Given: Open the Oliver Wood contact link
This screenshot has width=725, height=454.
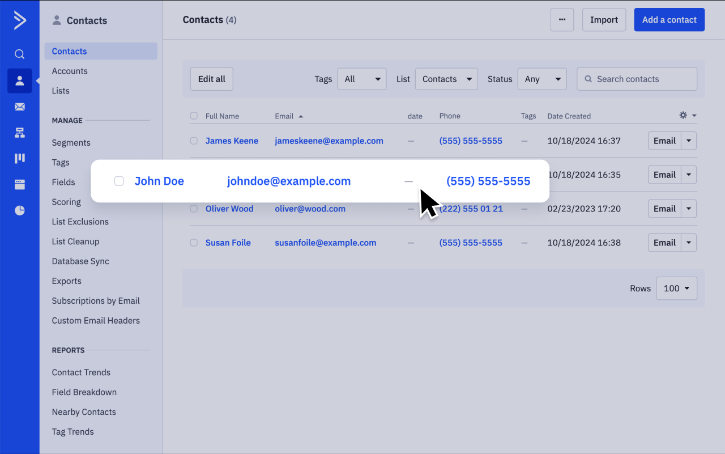Looking at the screenshot, I should tap(229, 209).
